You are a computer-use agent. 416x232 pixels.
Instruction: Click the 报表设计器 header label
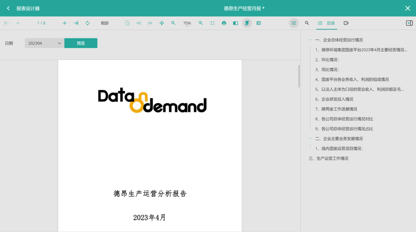28,8
